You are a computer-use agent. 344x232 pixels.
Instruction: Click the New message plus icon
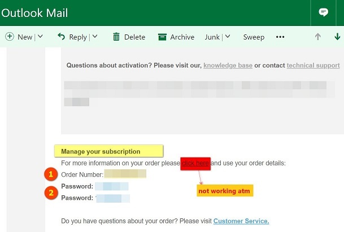click(x=10, y=37)
